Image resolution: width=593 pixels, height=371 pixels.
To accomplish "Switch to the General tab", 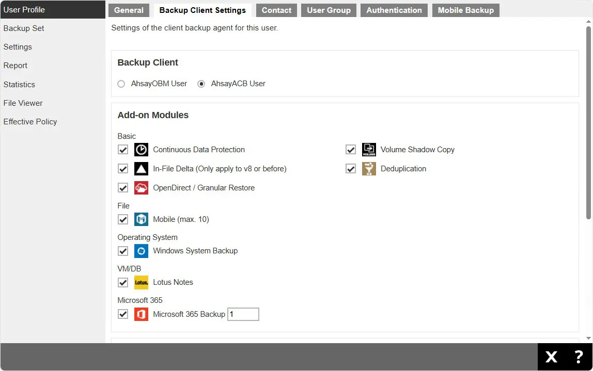I will point(129,10).
